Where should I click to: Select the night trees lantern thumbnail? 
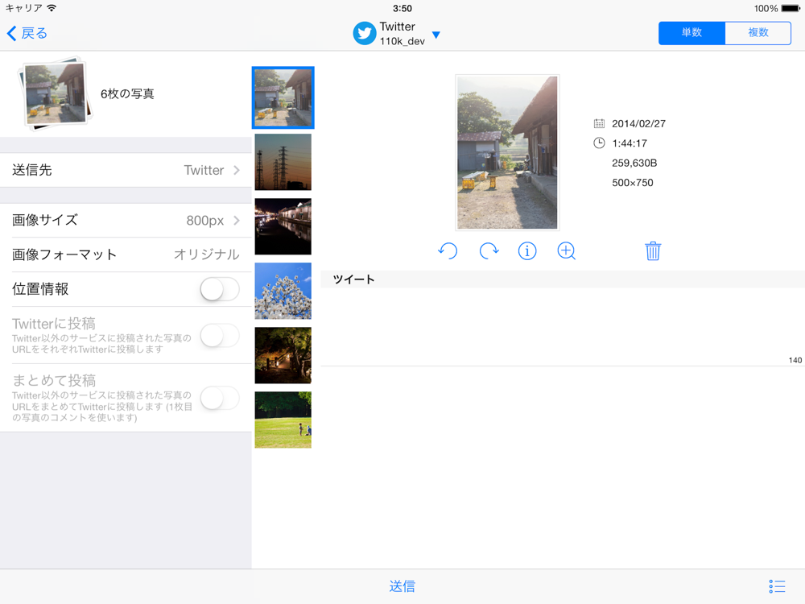(283, 355)
